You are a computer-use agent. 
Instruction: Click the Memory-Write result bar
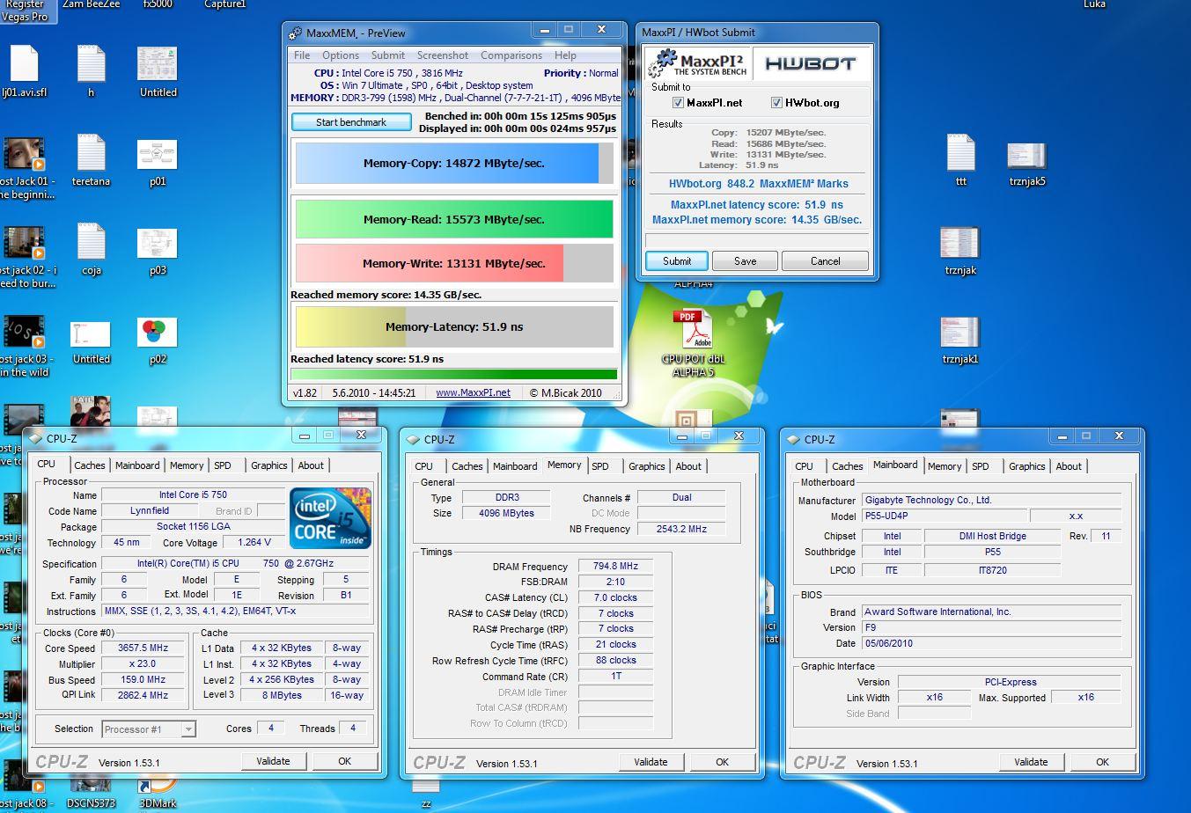453,263
